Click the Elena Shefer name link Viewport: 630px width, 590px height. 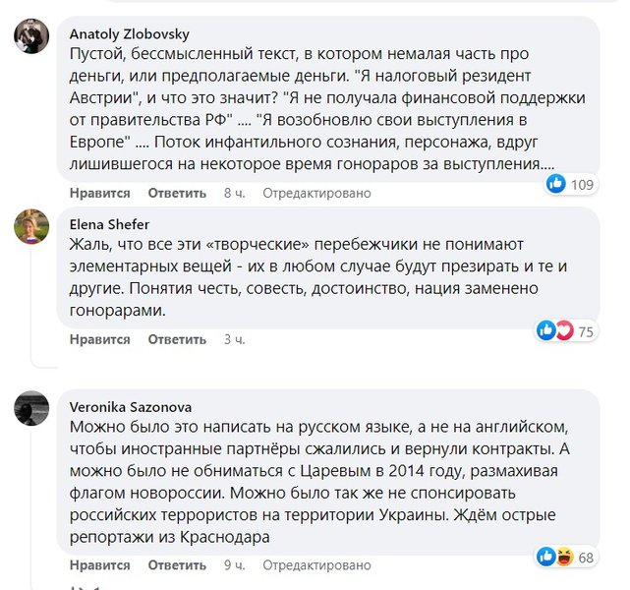click(107, 222)
